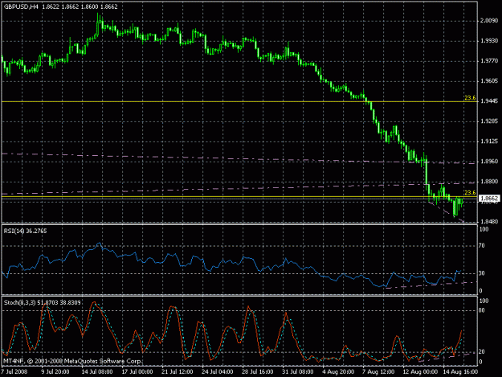Click the current price tag 1.8662

coord(489,199)
